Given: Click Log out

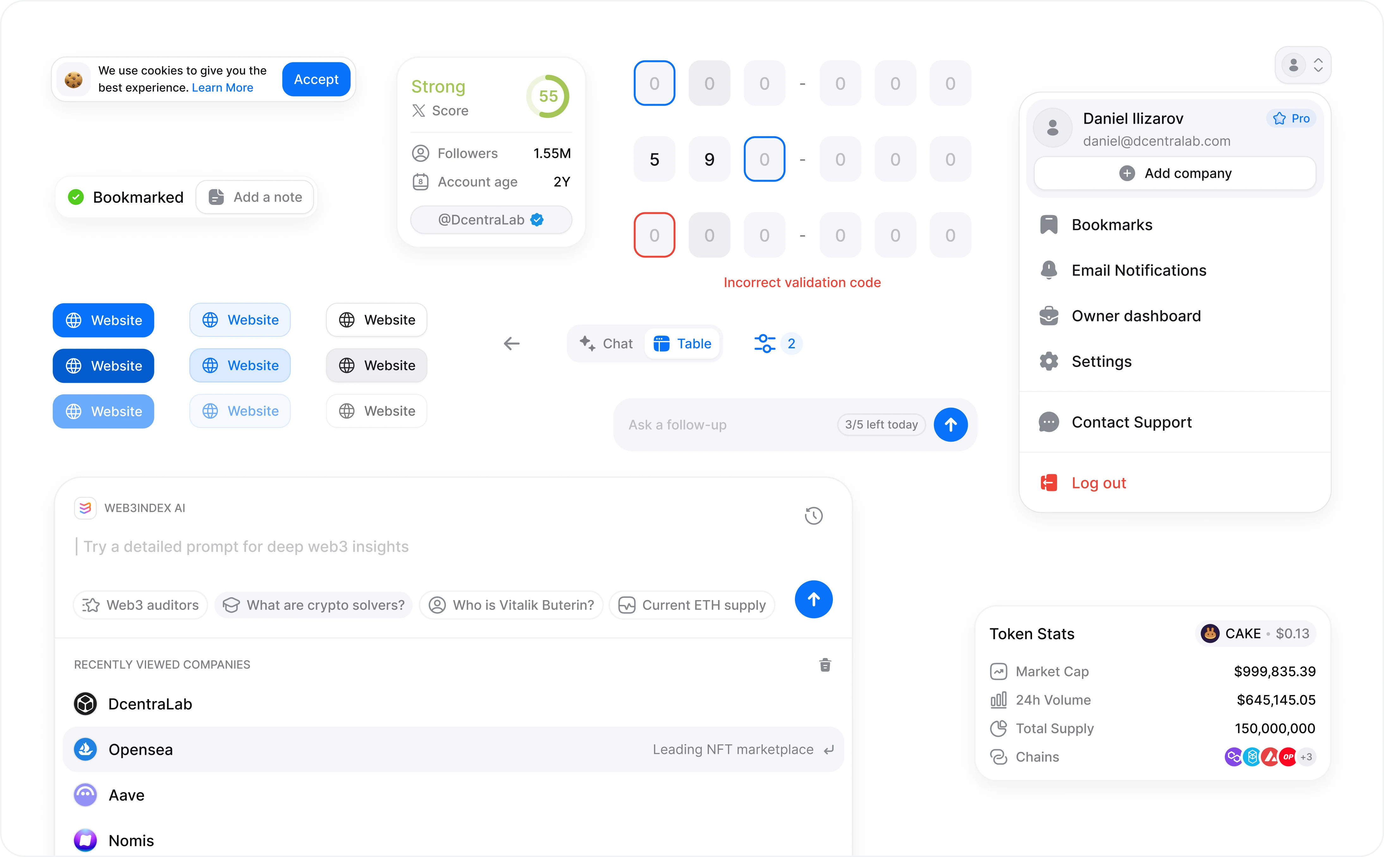Looking at the screenshot, I should [1175, 483].
